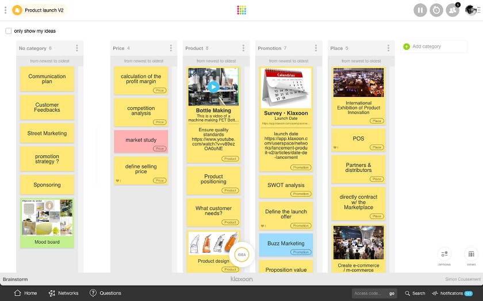
Task: Select the Communication plan idea
Action: 47,79
